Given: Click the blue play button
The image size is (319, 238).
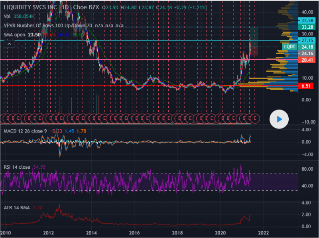Looking at the screenshot, I should (x=280, y=119).
